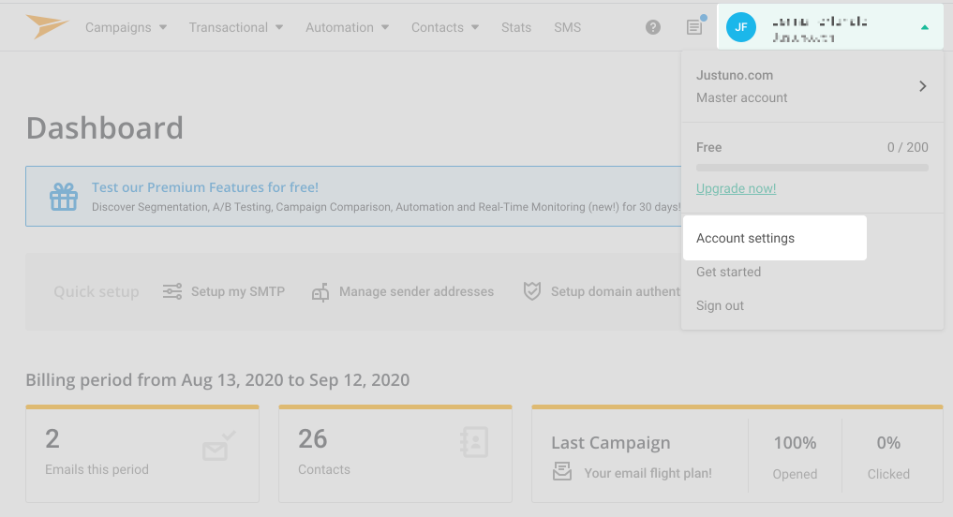Click the Free plan usage progress bar
This screenshot has width=953, height=517.
812,168
